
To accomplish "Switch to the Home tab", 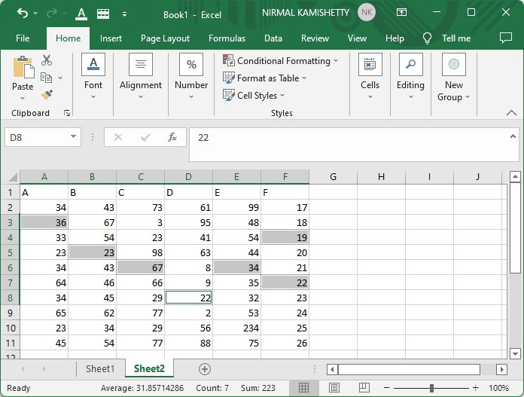I will click(68, 38).
